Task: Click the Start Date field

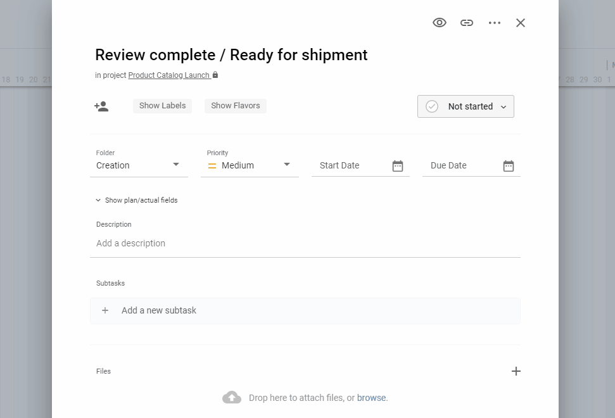Action: click(x=360, y=165)
